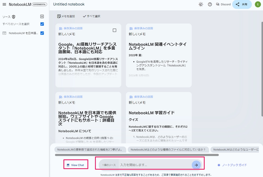Open the ノートブック ガイド notebook guide

232,165
